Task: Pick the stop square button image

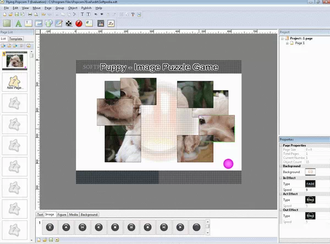Action: 115,227
